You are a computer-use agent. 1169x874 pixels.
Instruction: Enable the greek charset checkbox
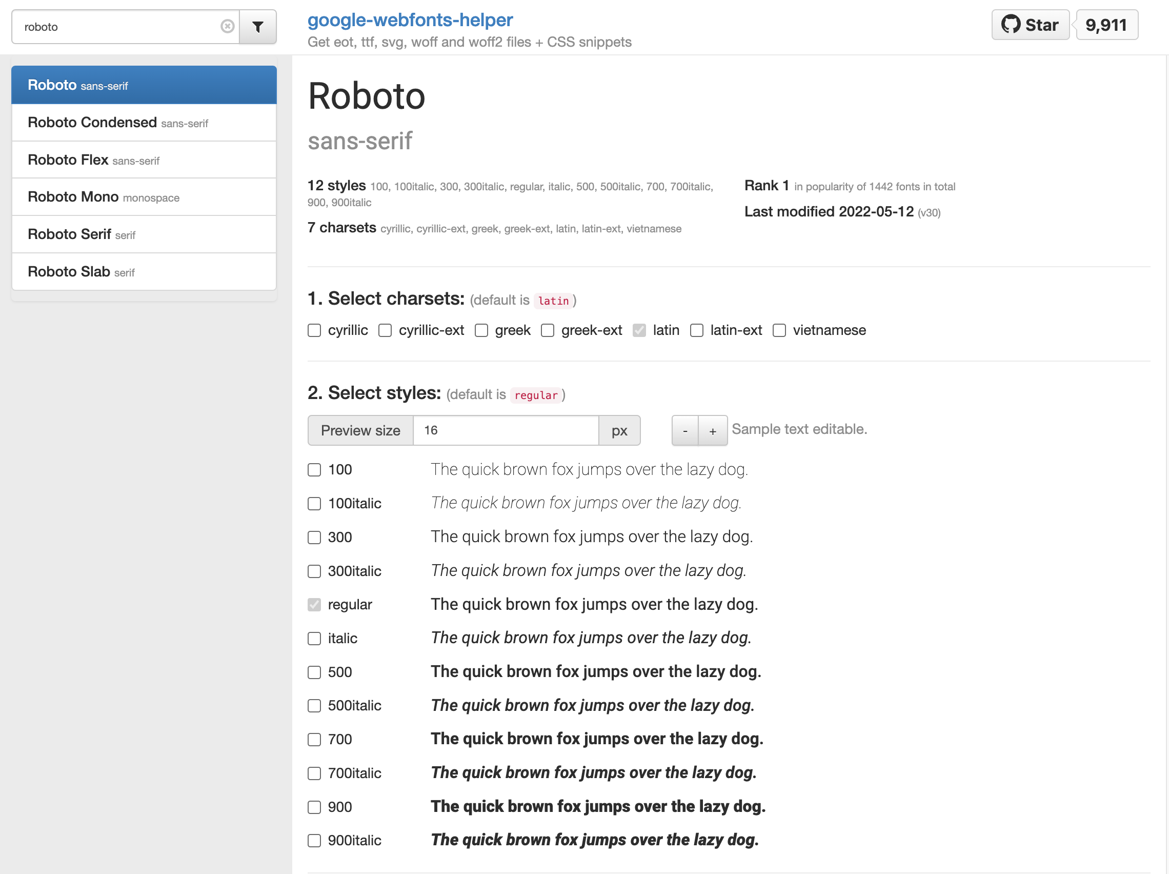tap(481, 330)
